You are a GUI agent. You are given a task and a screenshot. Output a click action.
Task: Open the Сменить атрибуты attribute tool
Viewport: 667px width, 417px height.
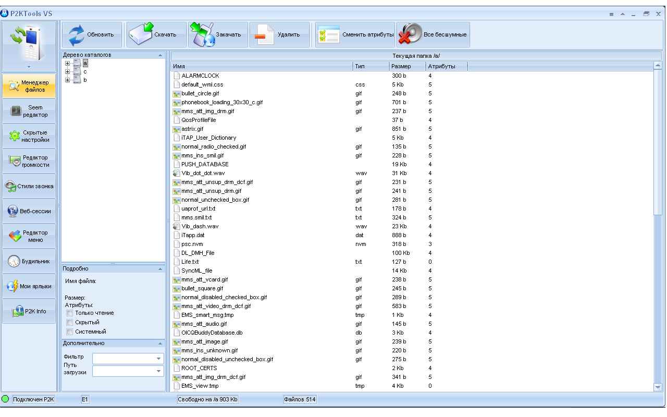click(x=355, y=34)
